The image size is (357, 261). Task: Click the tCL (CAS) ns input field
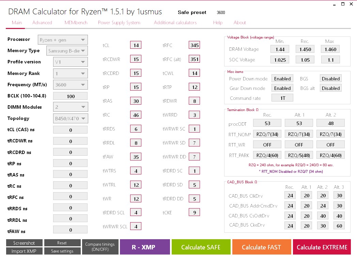coord(71,130)
